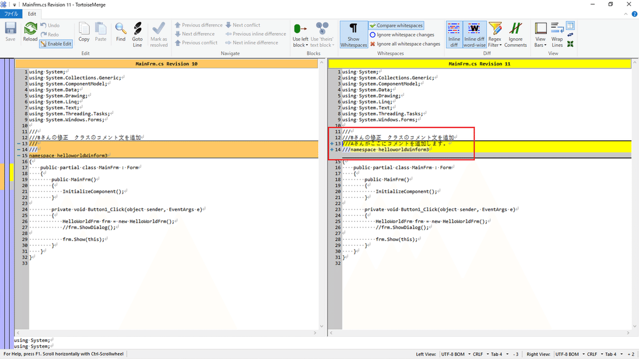Open the quick access toolbar dropdown arrow
The height and width of the screenshot is (359, 639).
pyautogui.click(x=13, y=4)
